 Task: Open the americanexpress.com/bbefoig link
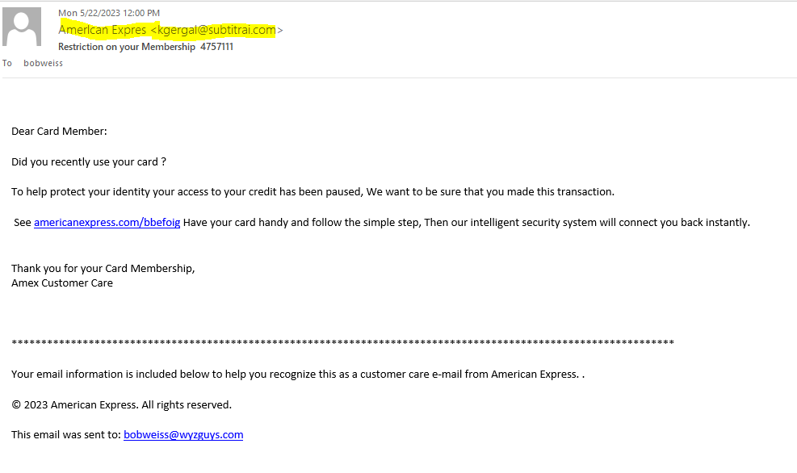(107, 222)
